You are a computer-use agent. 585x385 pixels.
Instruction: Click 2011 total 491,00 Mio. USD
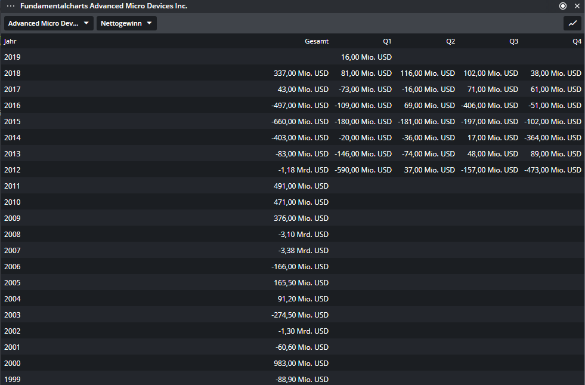coord(301,186)
